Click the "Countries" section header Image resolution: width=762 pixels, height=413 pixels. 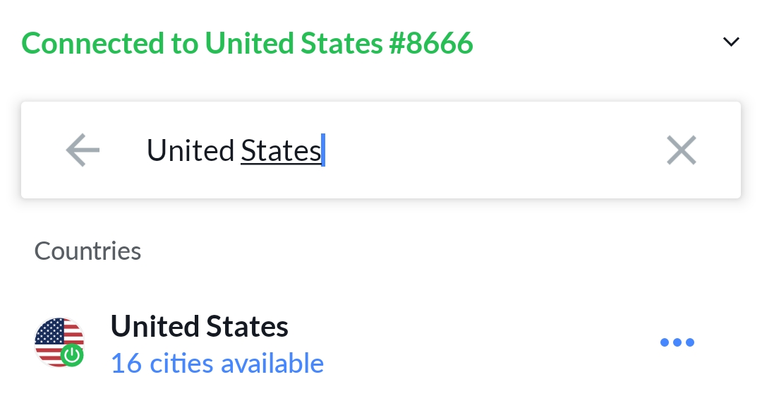tap(87, 251)
